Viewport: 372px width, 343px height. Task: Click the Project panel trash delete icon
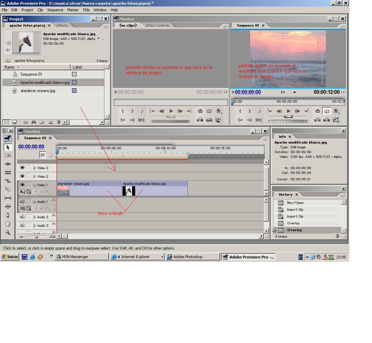click(58, 122)
